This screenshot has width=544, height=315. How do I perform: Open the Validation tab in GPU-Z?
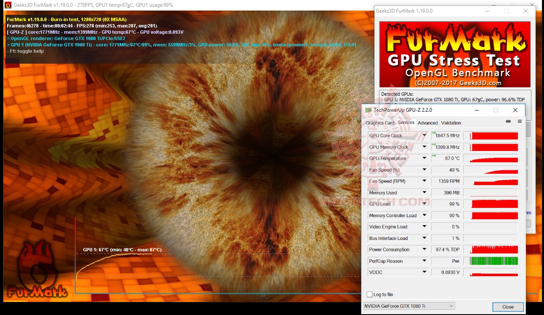coord(451,123)
